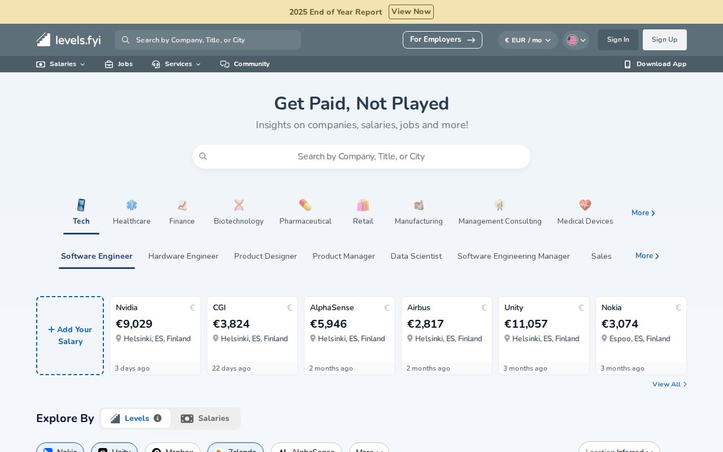Select the Retail shopping bag icon
Screen dimensions: 723x452
pos(363,205)
